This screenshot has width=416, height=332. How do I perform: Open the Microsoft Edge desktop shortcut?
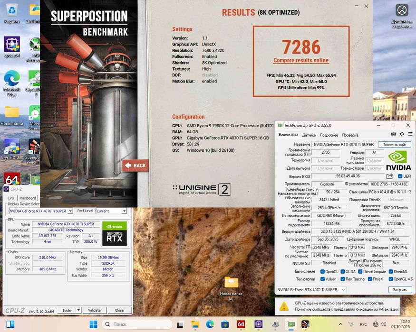click(12, 83)
